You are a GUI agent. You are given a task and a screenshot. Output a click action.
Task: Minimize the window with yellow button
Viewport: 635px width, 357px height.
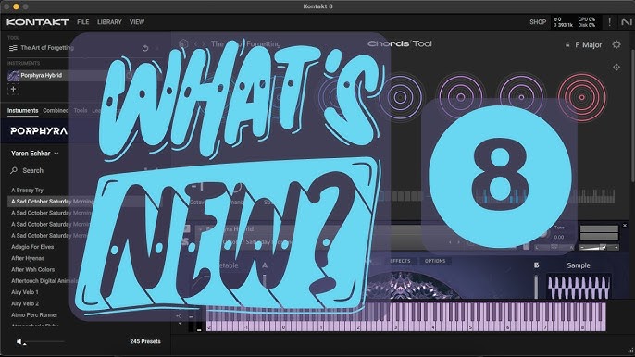tap(16, 6)
